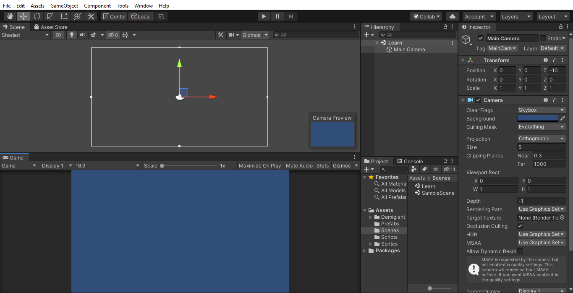Screen dimensions: 573x293
Task: Open the Gizmos dropdown arrow in the Scene view
Action: click(266, 35)
